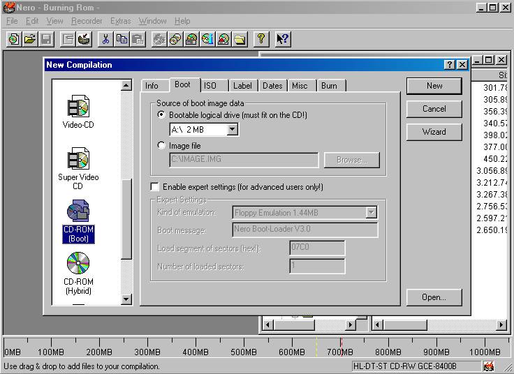Click the Cut scissors icon

pos(105,39)
